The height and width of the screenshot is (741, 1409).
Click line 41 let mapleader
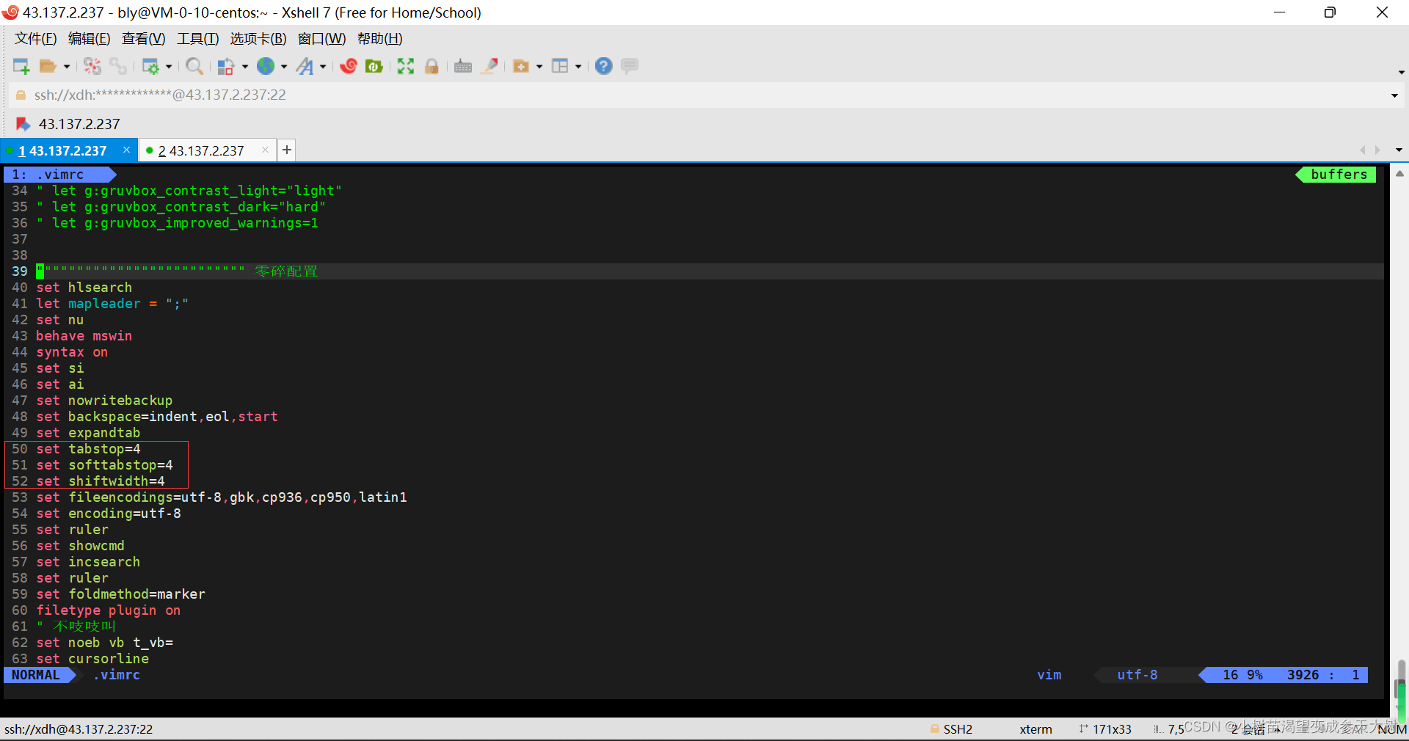click(x=112, y=304)
